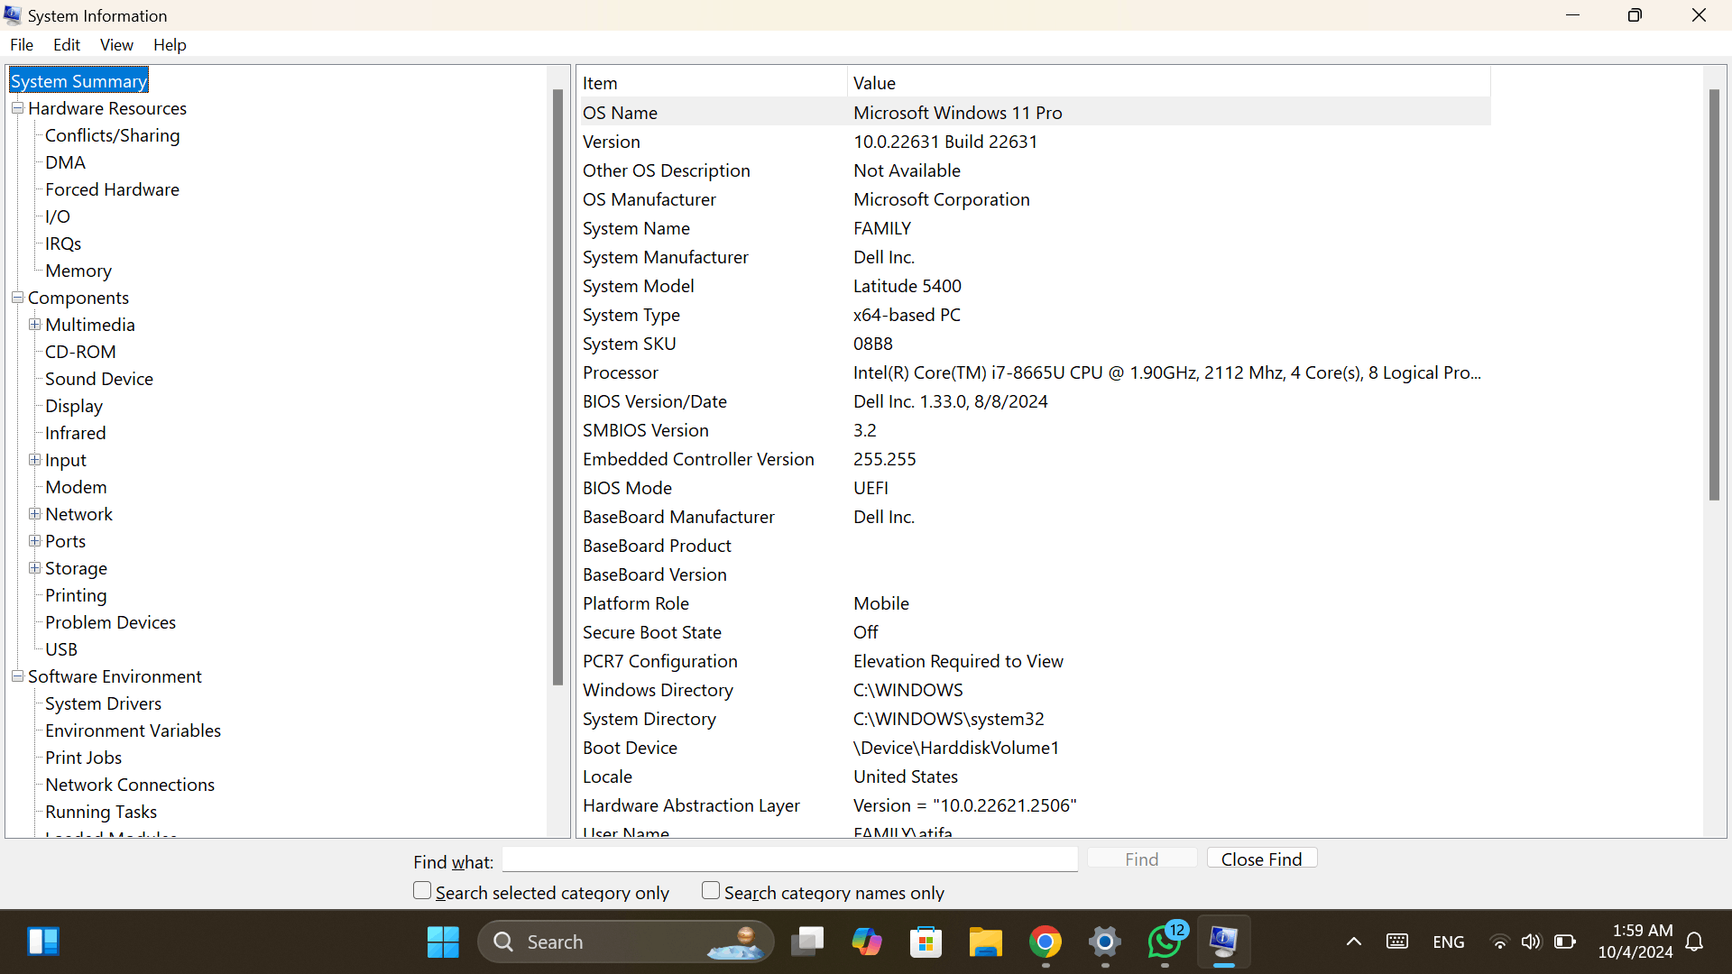Expand the Storage tree node
Screen dimensions: 1732x974
pos(34,568)
